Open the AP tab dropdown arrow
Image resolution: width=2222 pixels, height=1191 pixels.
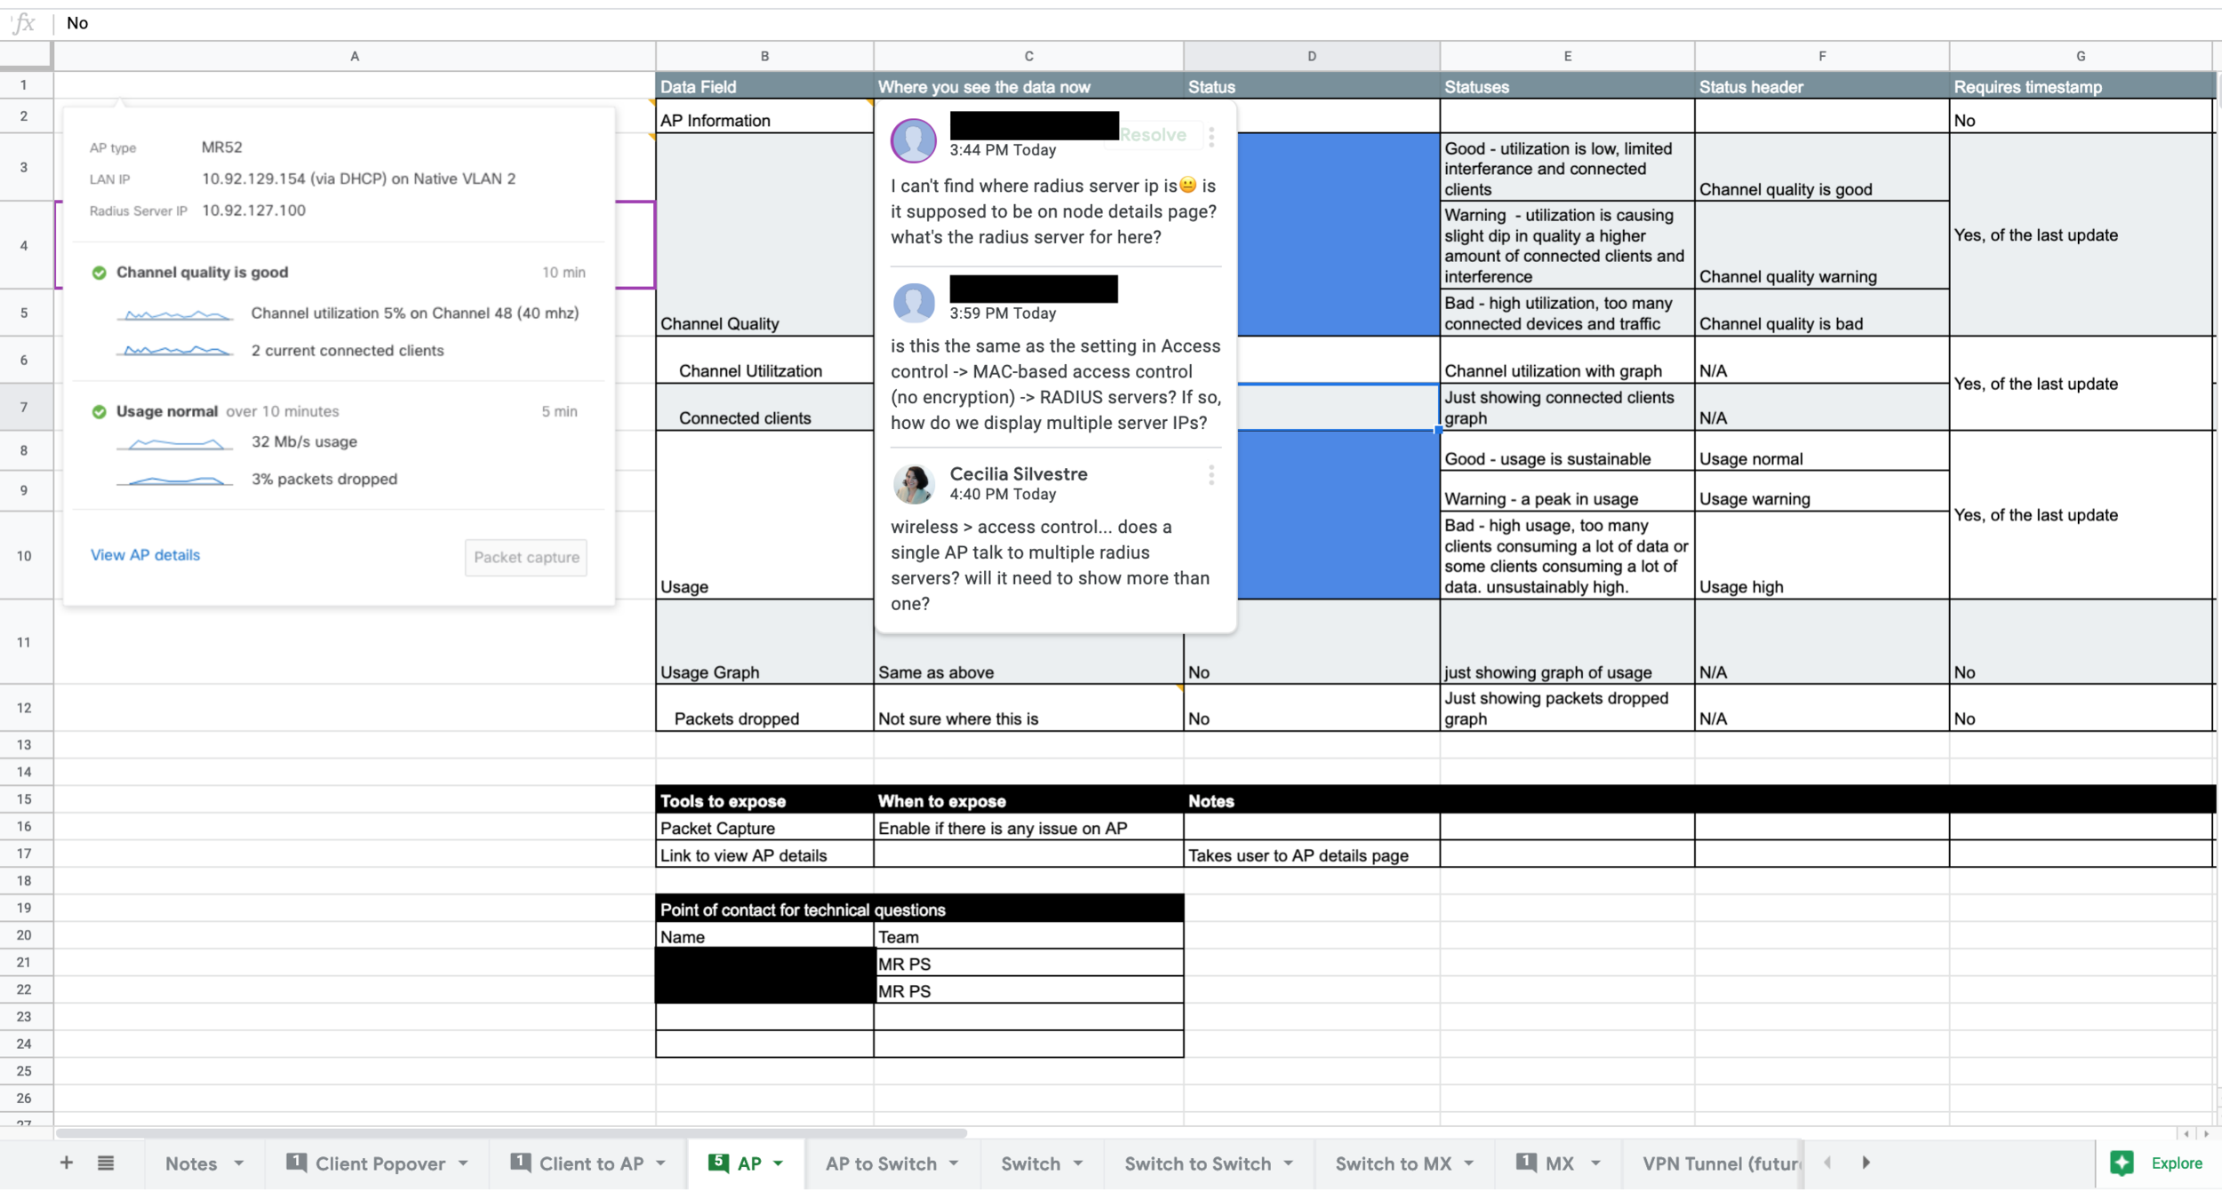(779, 1163)
